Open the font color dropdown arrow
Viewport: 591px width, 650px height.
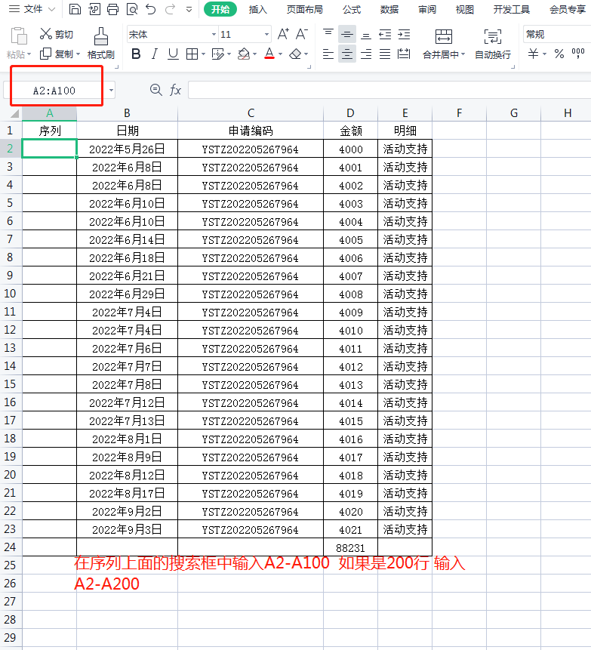coord(281,54)
